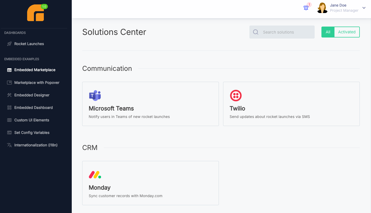Viewport: 371px width, 213px height.
Task: Click the Set Config Variables icon
Action: click(9, 133)
